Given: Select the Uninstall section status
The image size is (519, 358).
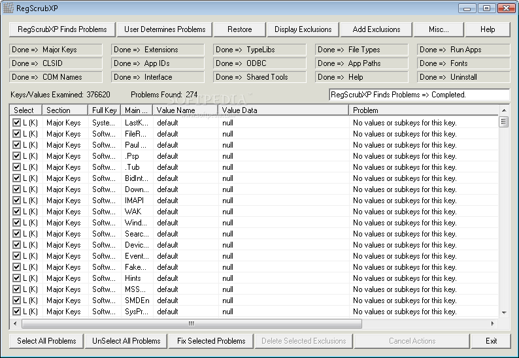Looking at the screenshot, I should point(463,77).
